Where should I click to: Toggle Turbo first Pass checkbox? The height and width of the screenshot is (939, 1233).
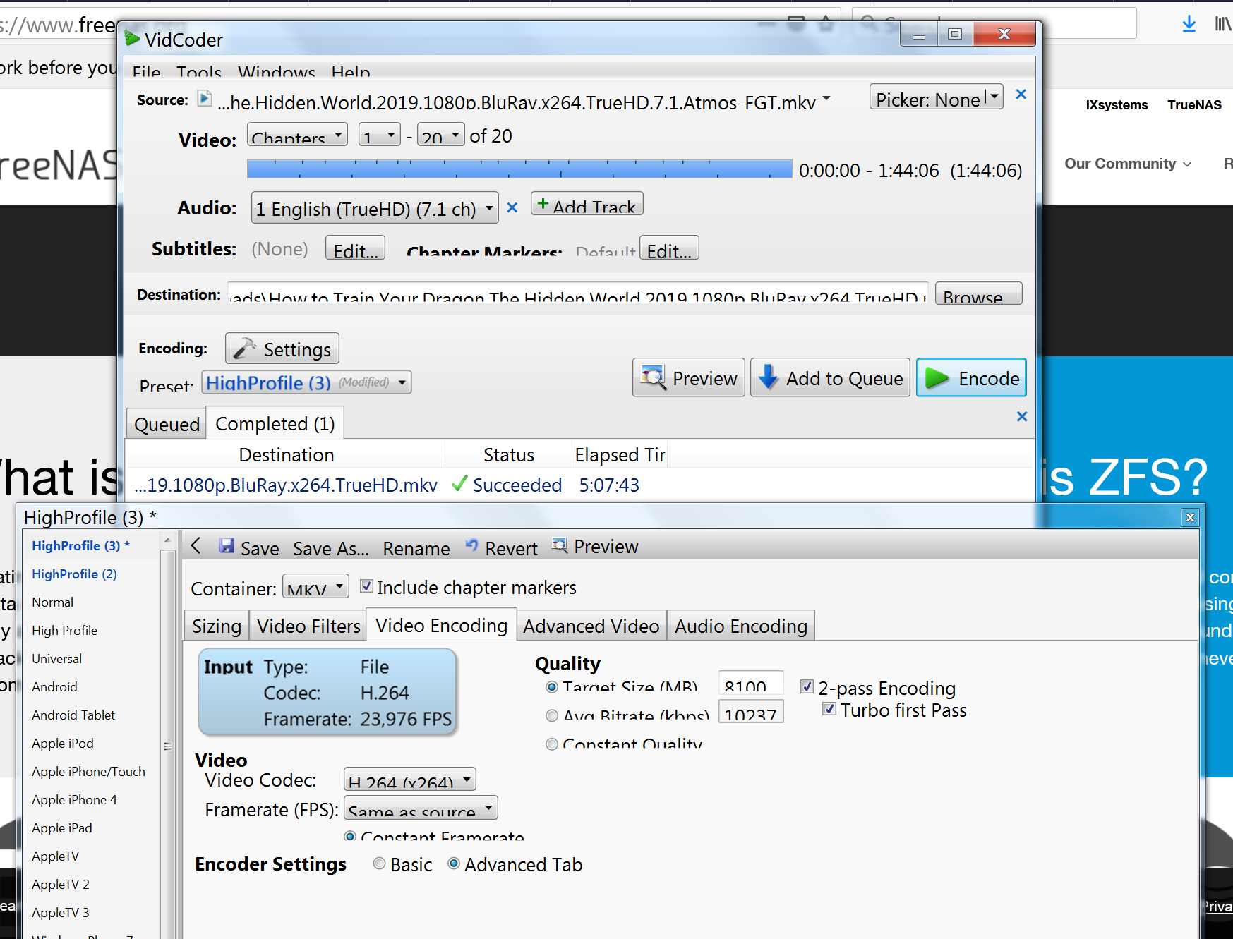coord(829,709)
